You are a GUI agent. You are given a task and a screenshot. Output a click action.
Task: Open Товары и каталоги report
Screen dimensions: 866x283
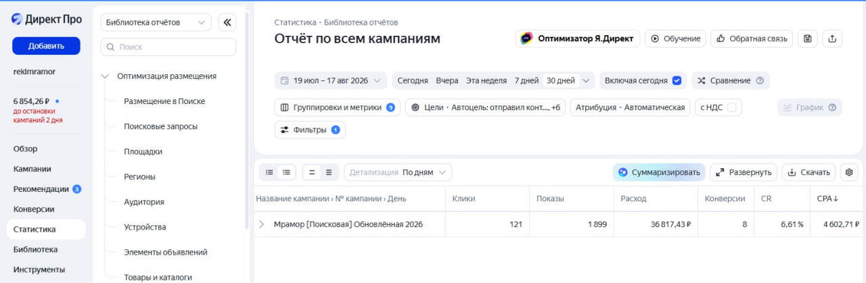158,278
